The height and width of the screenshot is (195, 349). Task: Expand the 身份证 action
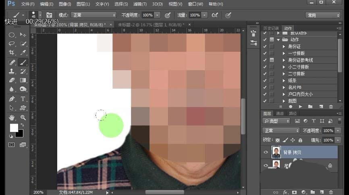coord(284,47)
